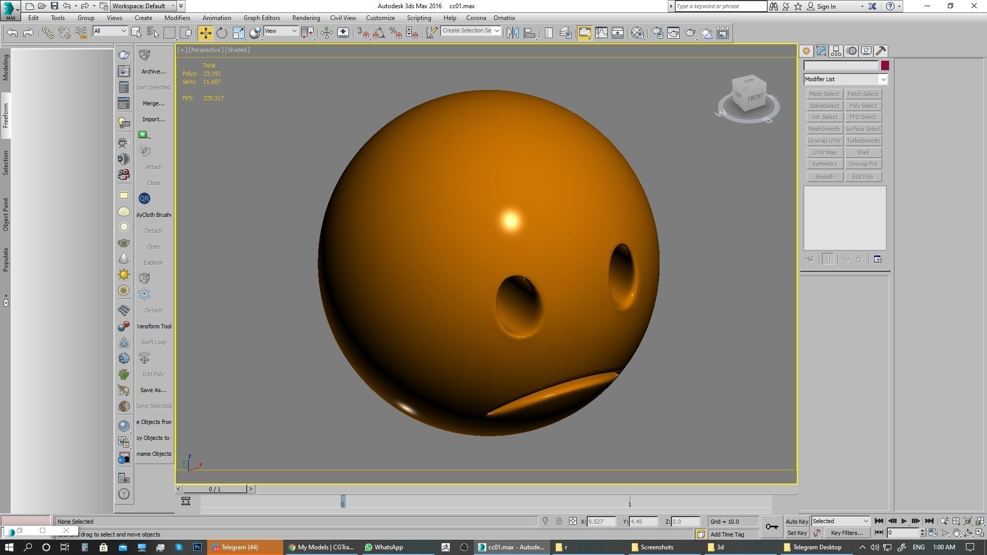Viewport: 987px width, 555px height.
Task: Click the Merge... button
Action: tap(153, 103)
